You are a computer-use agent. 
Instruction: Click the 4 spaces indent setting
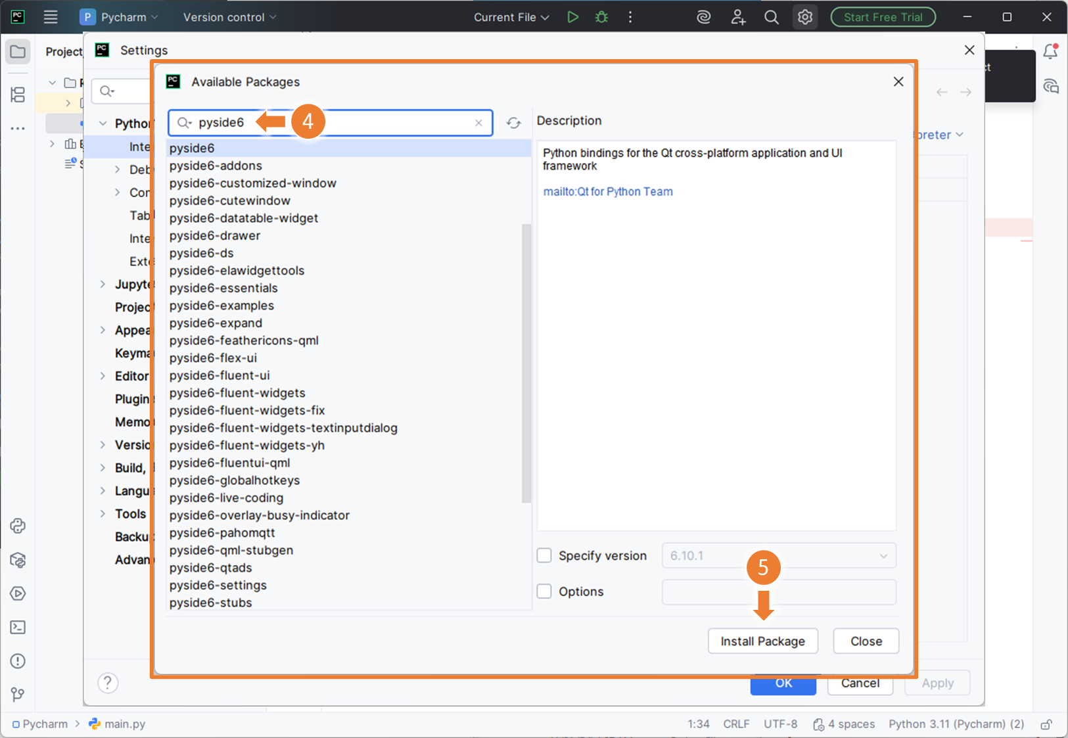pos(844,724)
